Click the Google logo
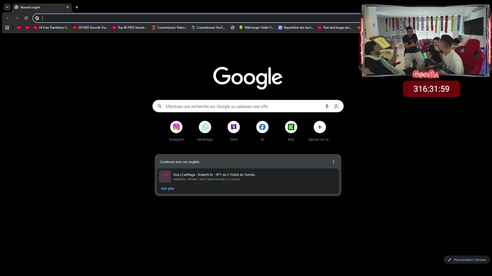The image size is (492, 276). click(248, 77)
